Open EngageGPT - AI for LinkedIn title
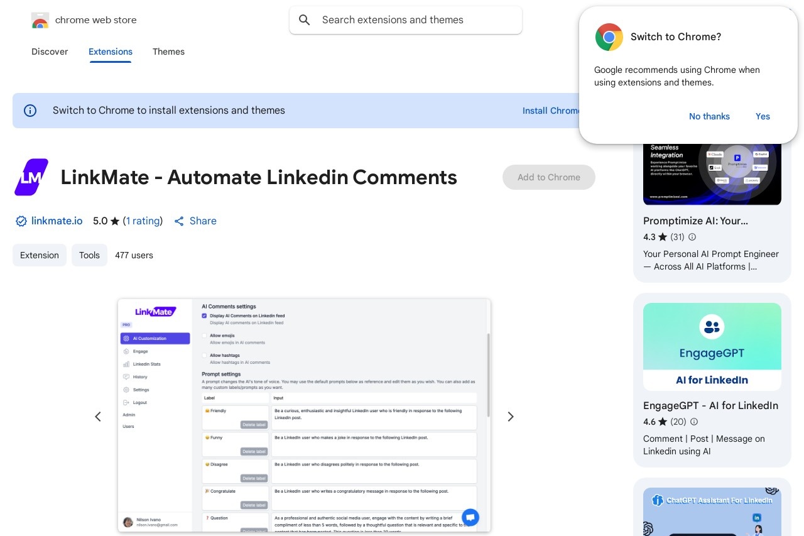Screen dimensions: 804x536 coord(710,405)
